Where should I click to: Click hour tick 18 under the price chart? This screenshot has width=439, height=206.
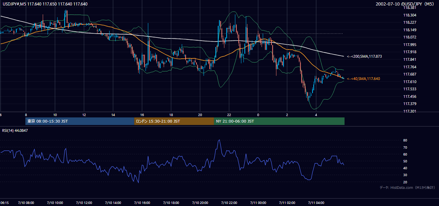[x=171, y=115]
